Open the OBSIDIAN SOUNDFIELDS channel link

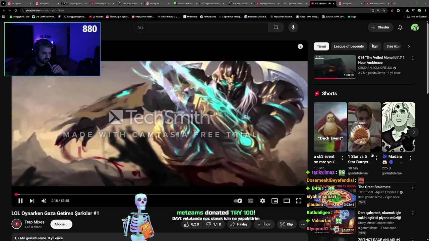(x=375, y=68)
